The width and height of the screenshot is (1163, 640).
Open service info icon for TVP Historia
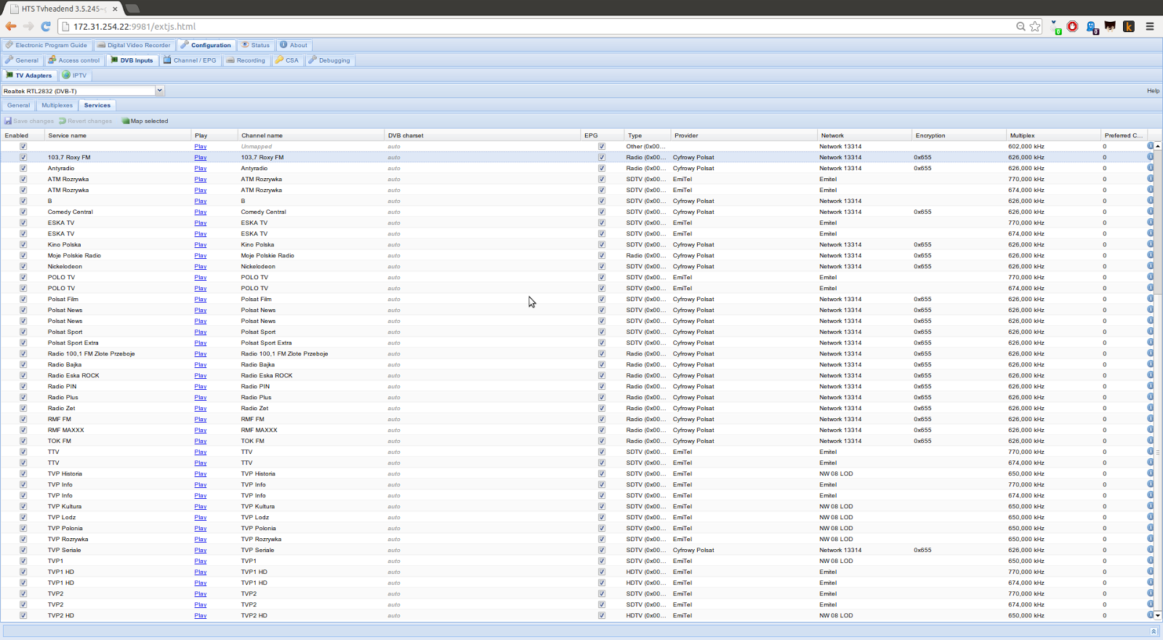[1150, 473]
